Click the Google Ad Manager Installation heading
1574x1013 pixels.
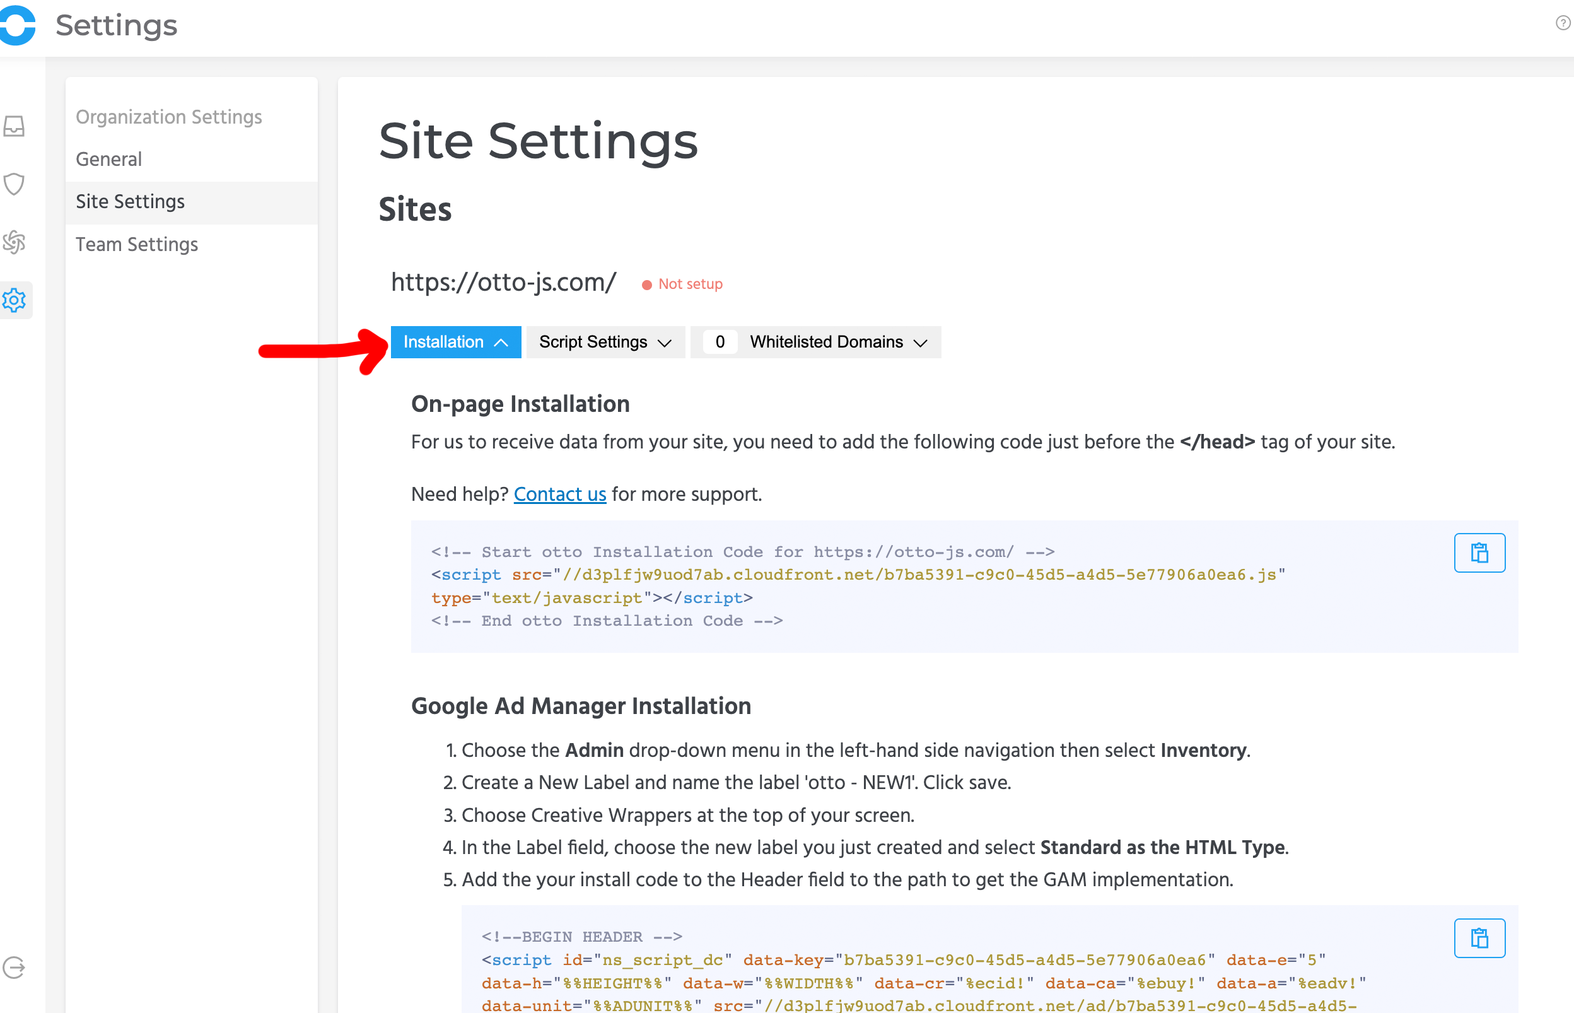(x=581, y=706)
